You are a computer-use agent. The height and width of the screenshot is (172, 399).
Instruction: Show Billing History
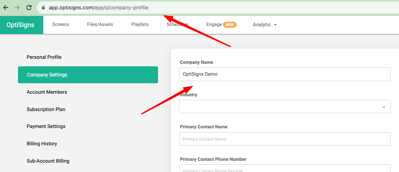coord(42,144)
